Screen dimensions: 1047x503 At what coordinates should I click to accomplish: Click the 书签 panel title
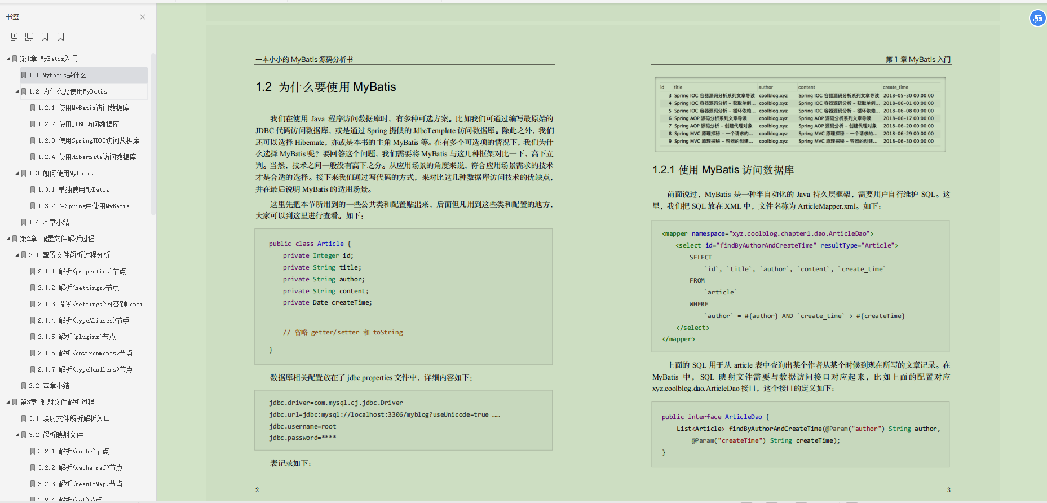(12, 17)
